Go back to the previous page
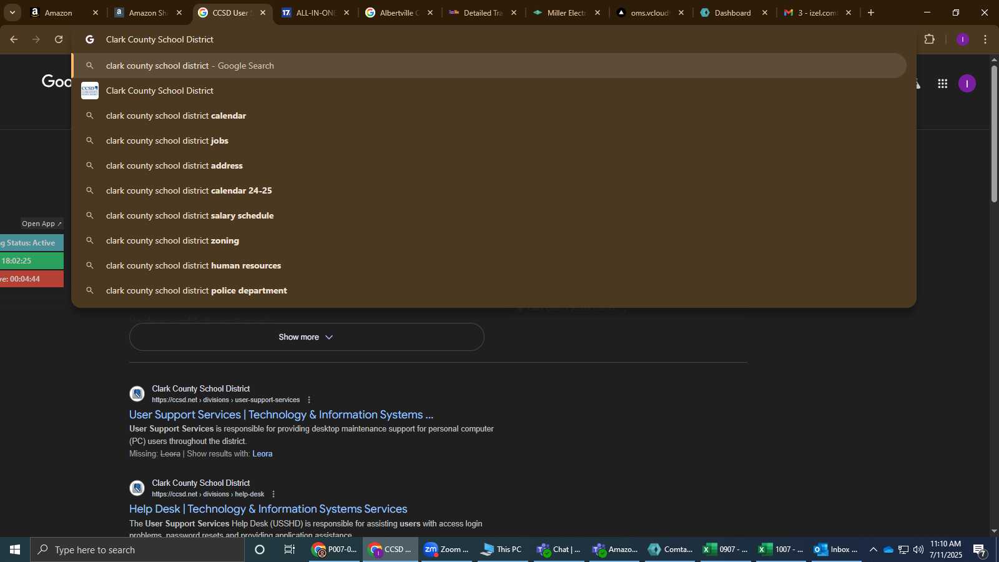This screenshot has width=999, height=562. (14, 39)
